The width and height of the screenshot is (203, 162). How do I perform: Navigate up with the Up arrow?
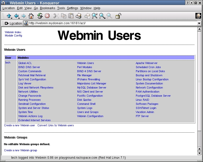click(x=9, y=16)
